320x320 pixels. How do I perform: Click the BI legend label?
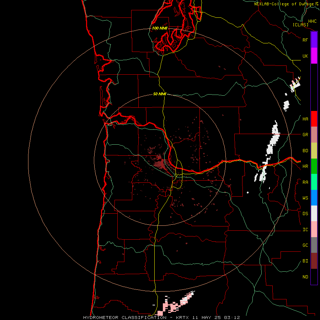click(305, 261)
